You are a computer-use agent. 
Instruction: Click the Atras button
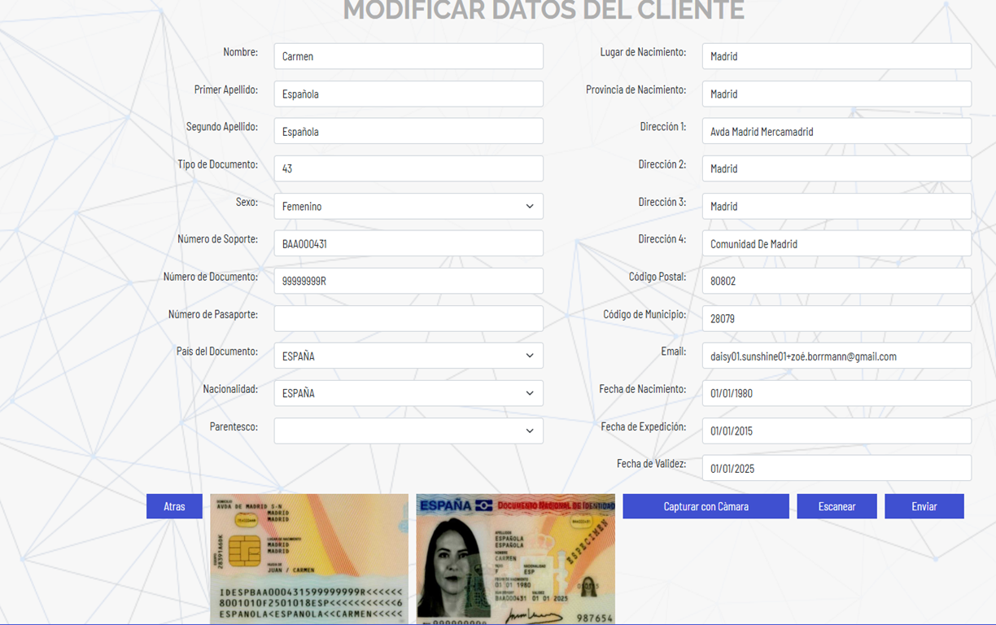pyautogui.click(x=174, y=506)
